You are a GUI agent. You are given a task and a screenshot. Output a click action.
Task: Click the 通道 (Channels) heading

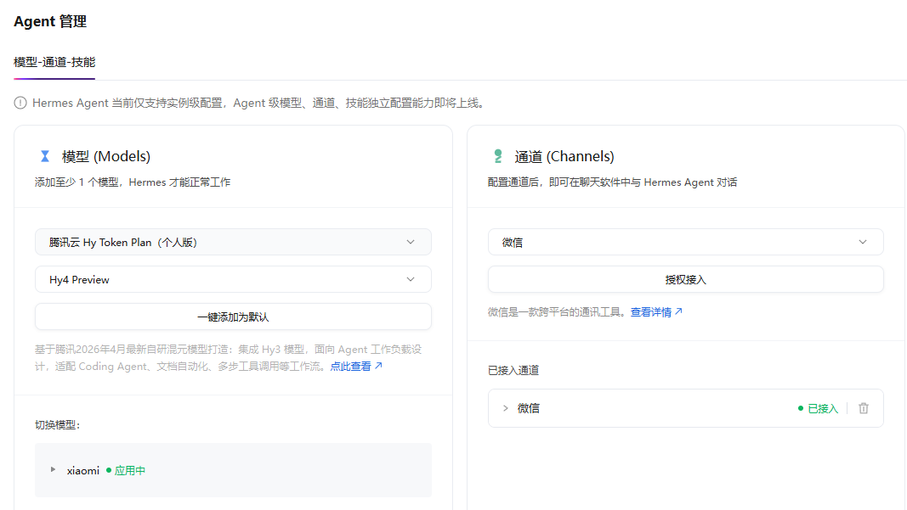point(564,156)
